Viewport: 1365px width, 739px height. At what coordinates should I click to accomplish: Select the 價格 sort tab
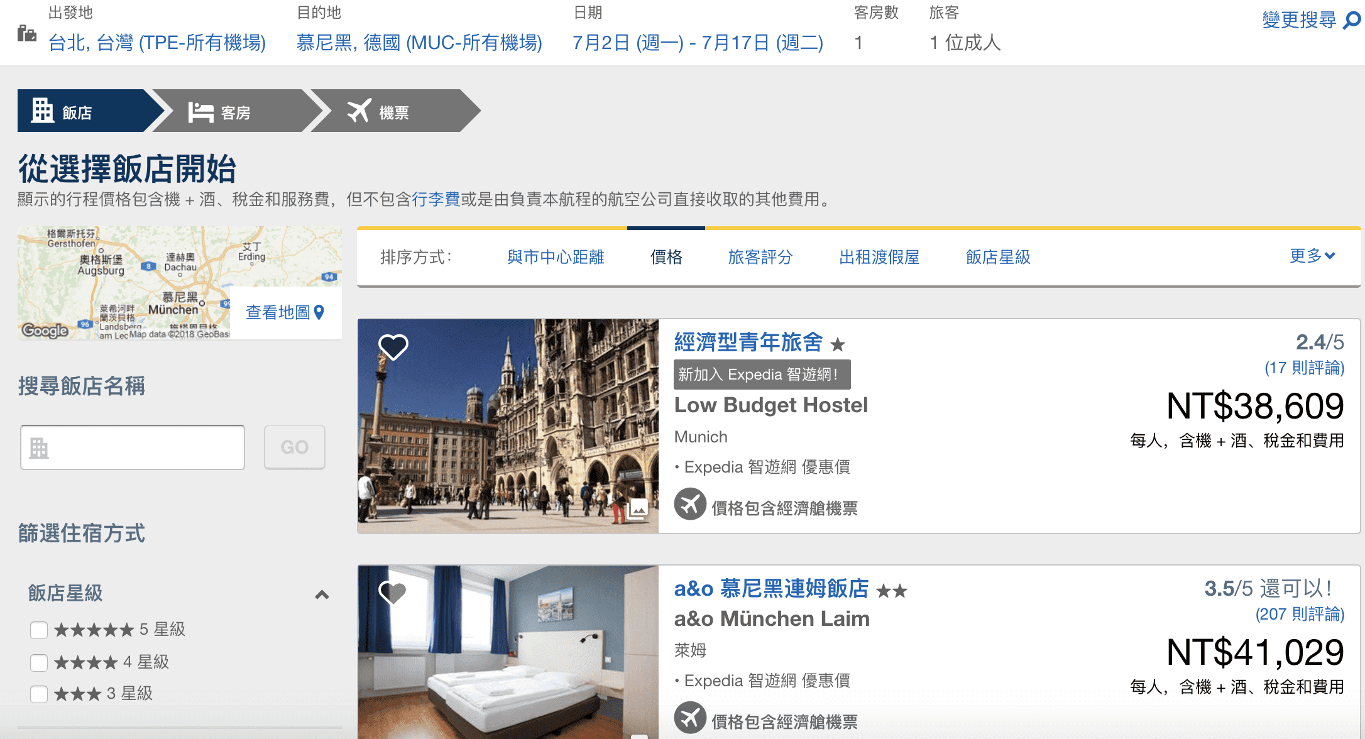[666, 257]
